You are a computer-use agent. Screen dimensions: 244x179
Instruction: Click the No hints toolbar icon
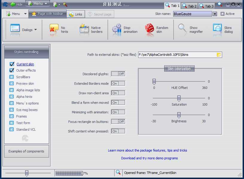point(54,29)
